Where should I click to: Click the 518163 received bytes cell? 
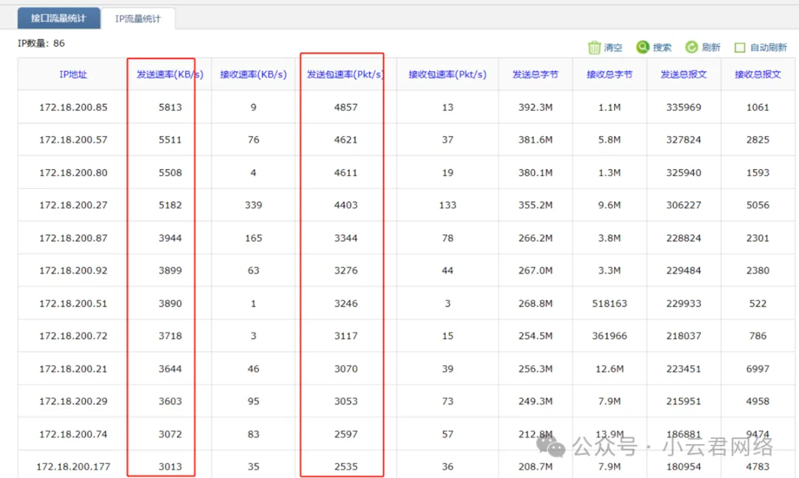point(610,303)
